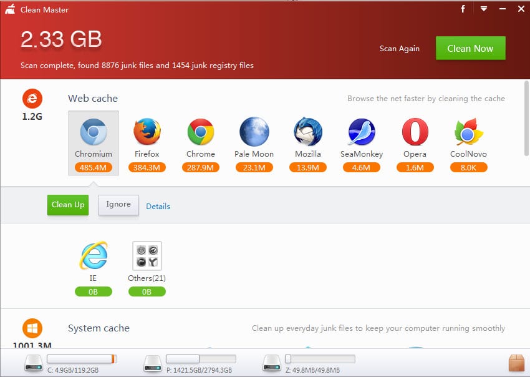Screen dimensions: 530x377
Task: Open the Details link
Action: click(158, 207)
